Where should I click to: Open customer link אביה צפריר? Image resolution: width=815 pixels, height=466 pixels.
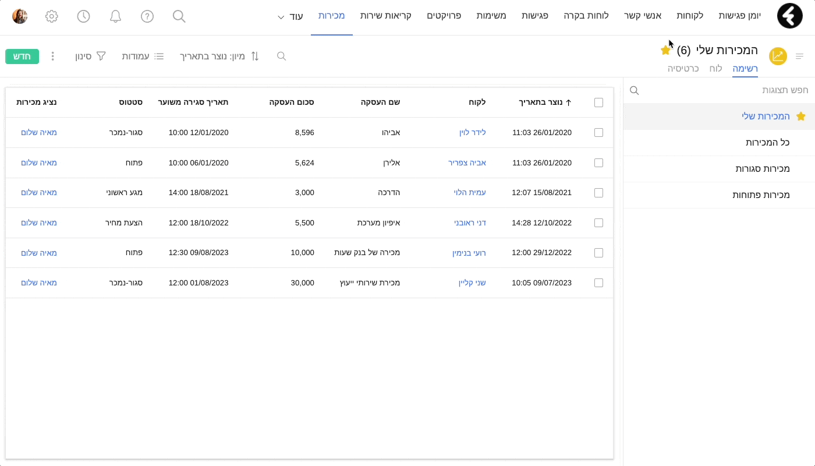coord(467,163)
